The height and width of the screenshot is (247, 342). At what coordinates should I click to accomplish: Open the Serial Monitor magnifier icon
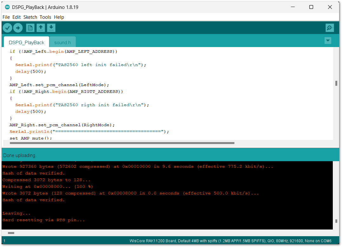point(330,28)
